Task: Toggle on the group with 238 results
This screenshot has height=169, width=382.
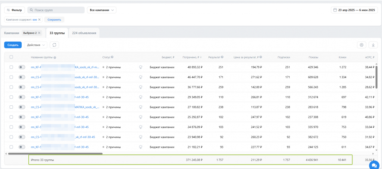Action: click(22, 107)
